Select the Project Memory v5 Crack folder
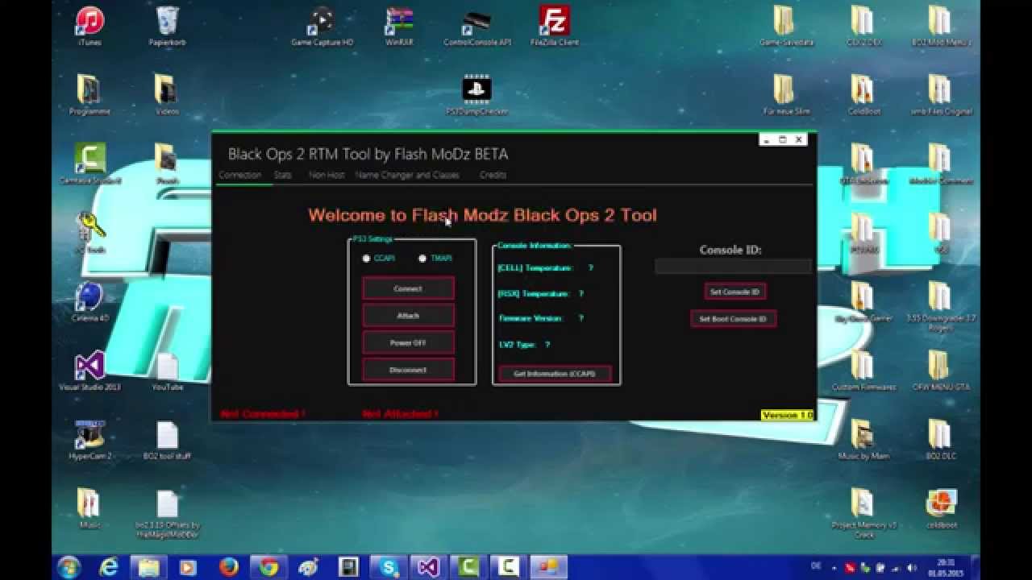 [x=863, y=513]
